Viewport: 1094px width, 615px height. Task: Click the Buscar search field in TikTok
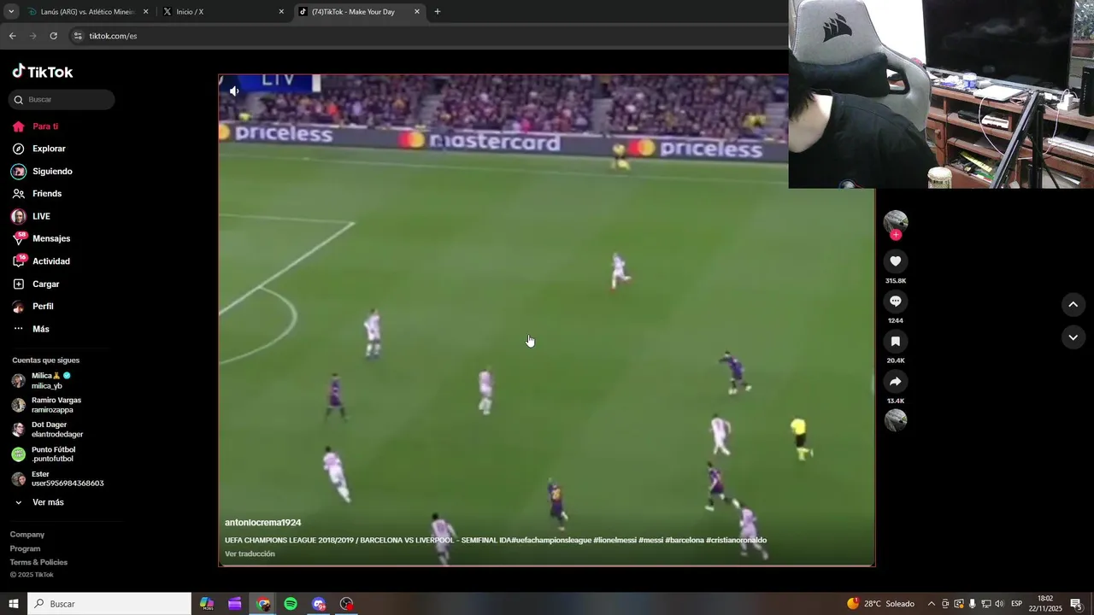[x=62, y=99]
